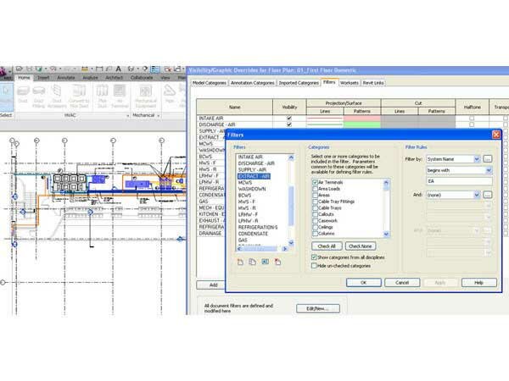Enable Halftone for INTAKE AIR row
509x381 pixels.
point(472,119)
